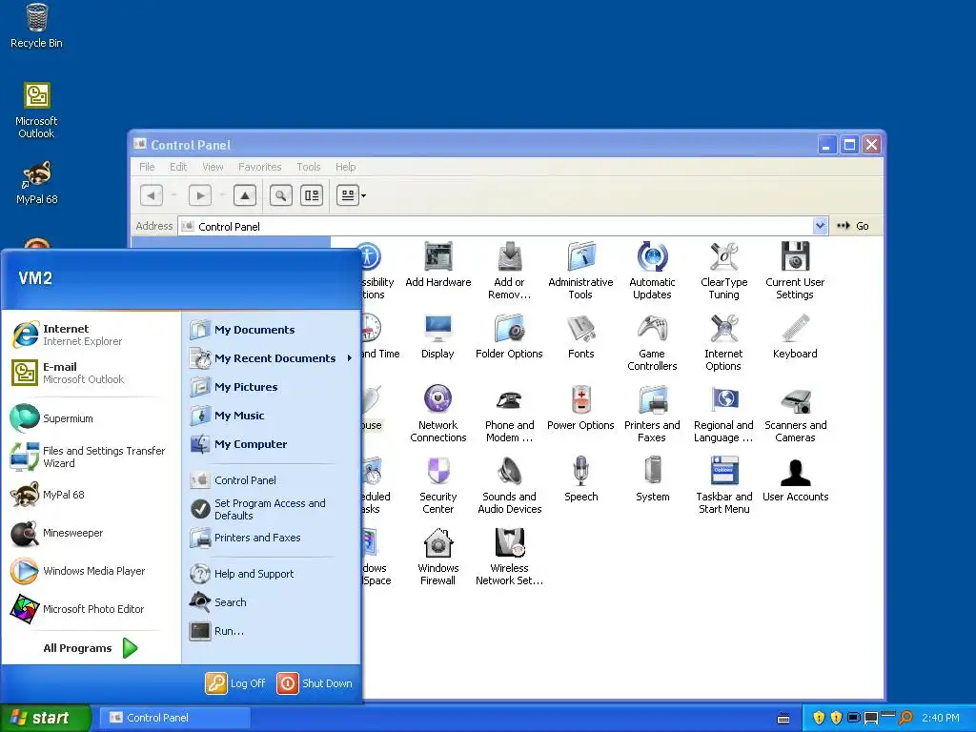Viewport: 976px width, 732px height.
Task: Open the Tools menu
Action: (x=308, y=167)
